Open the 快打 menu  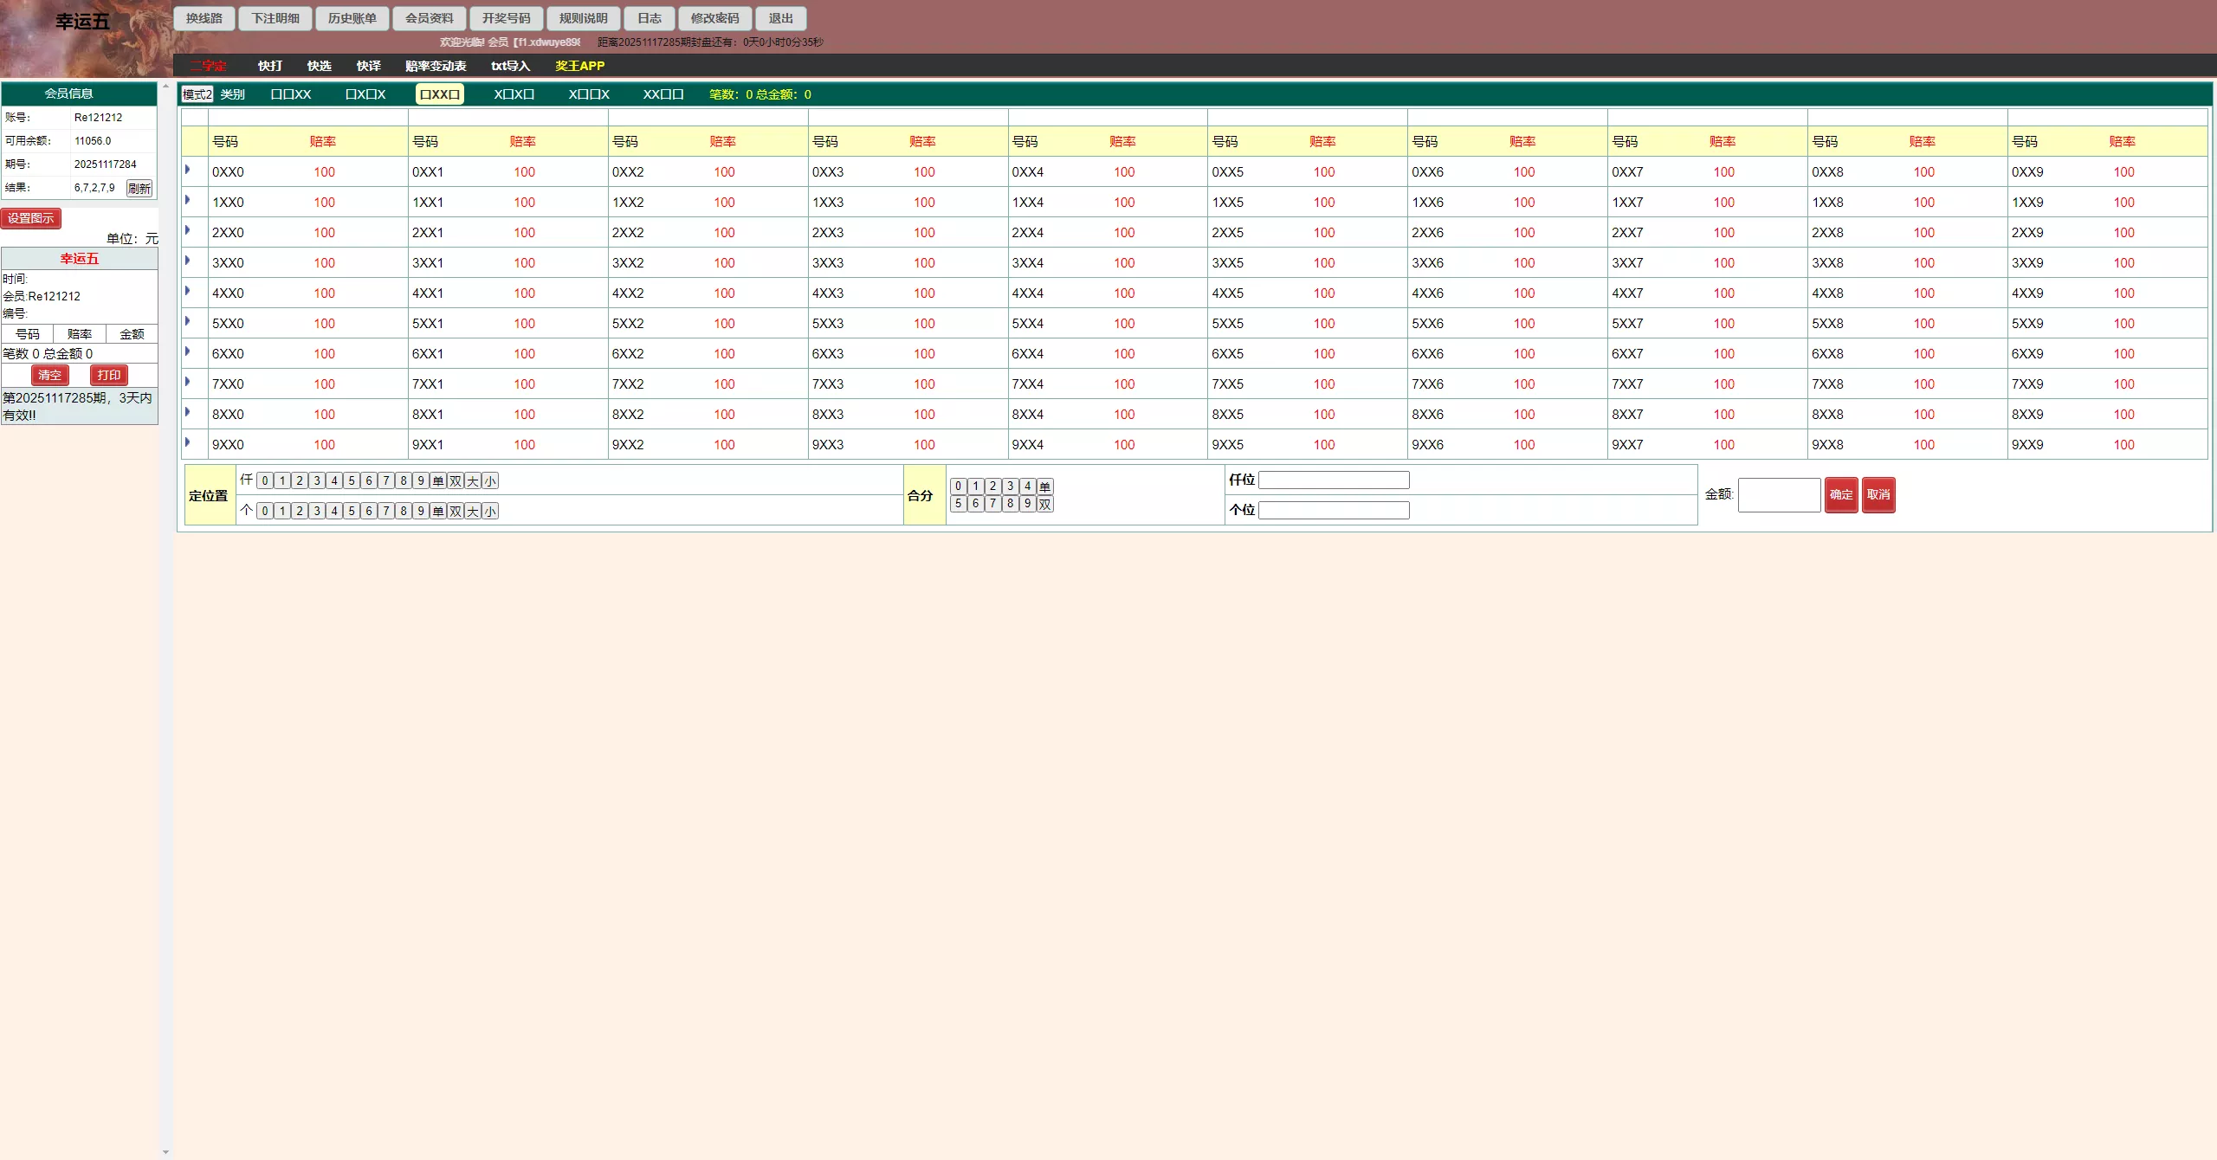[x=269, y=66]
